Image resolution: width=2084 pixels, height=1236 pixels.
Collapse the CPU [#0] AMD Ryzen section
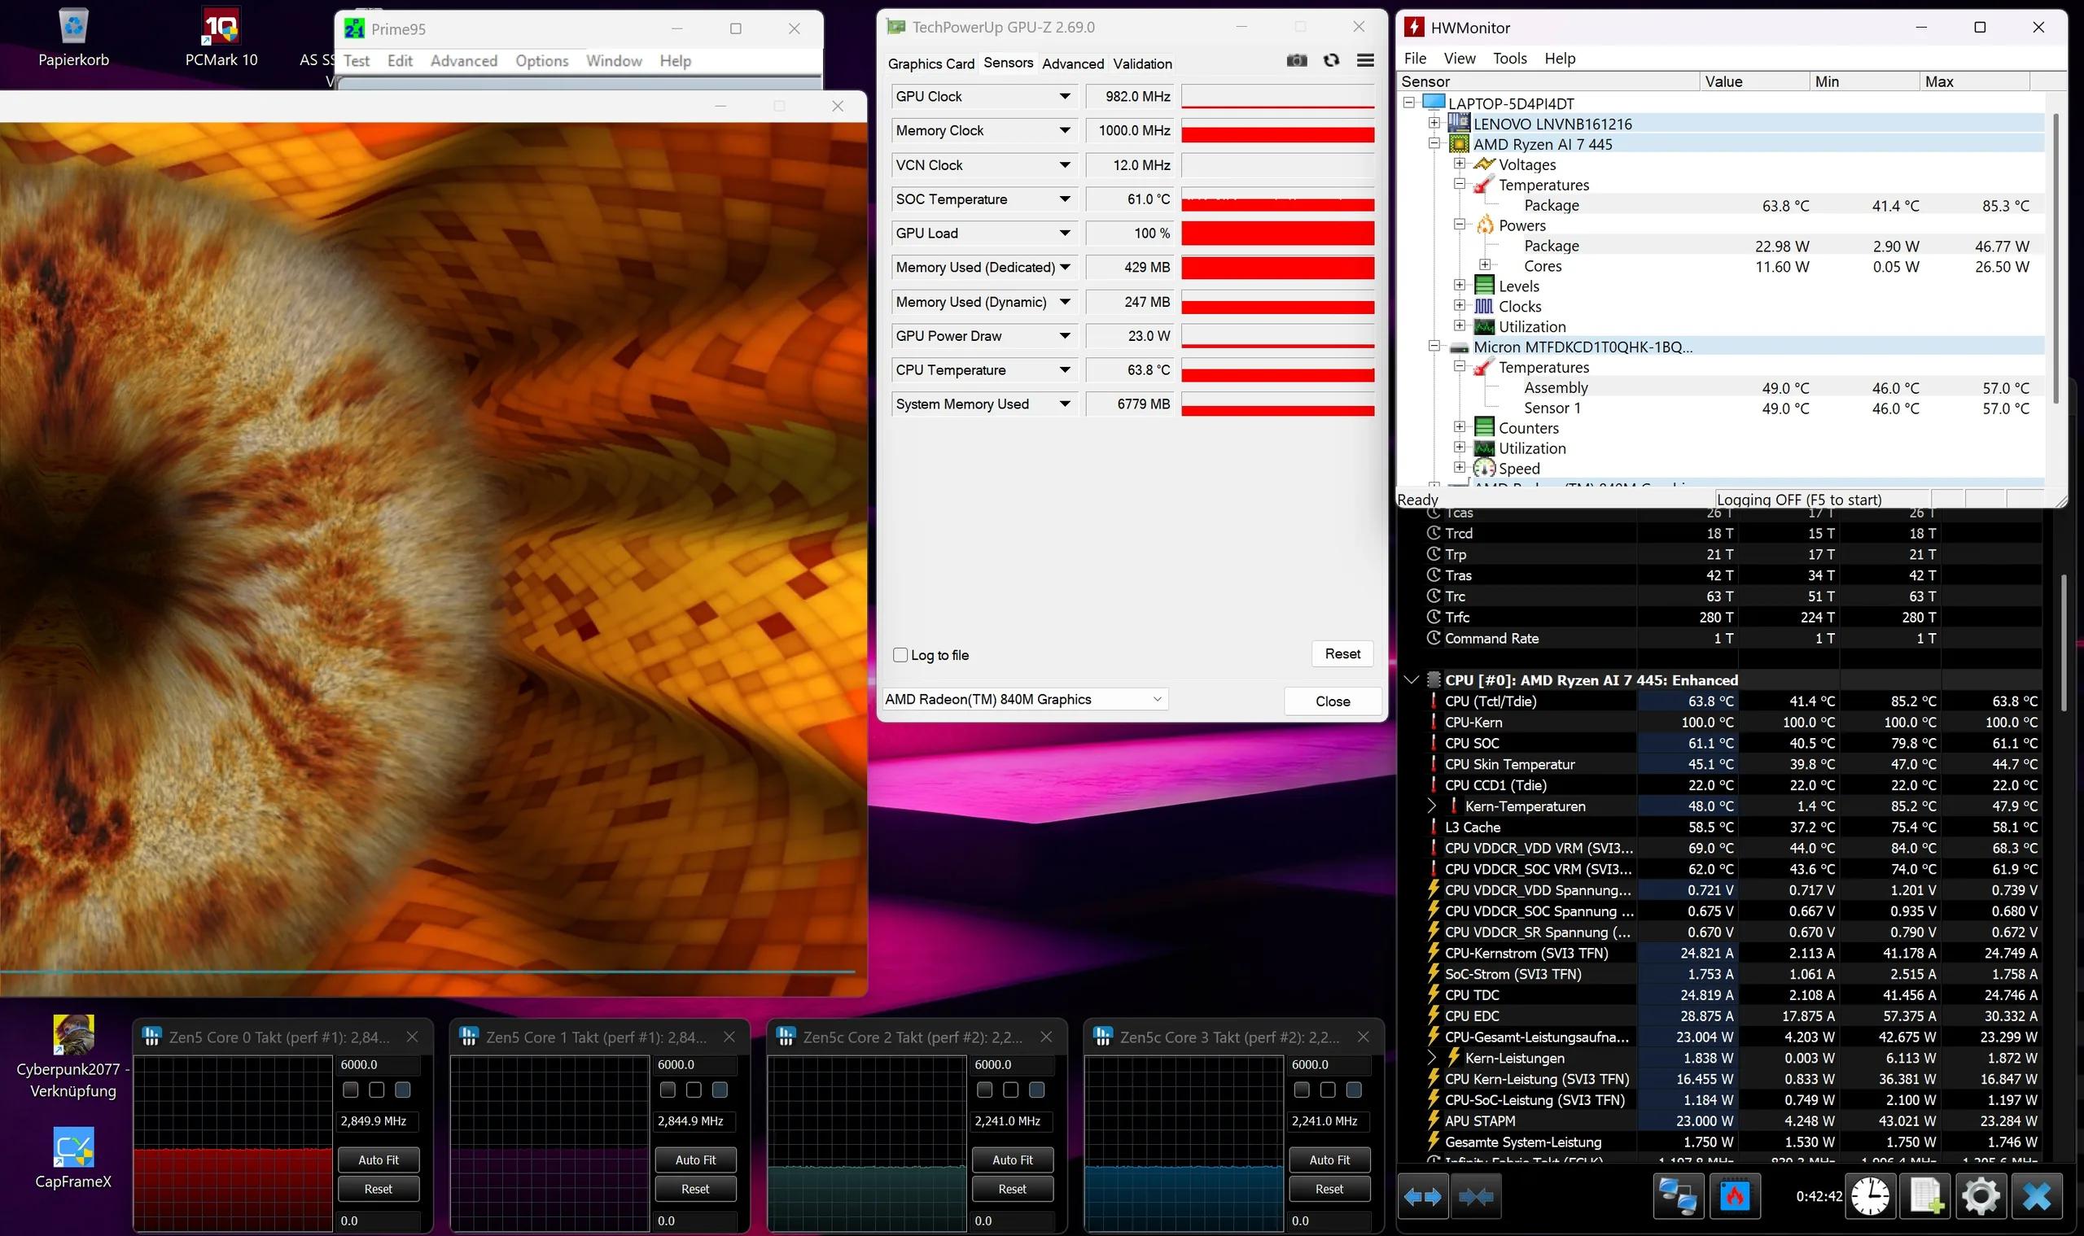(1411, 679)
